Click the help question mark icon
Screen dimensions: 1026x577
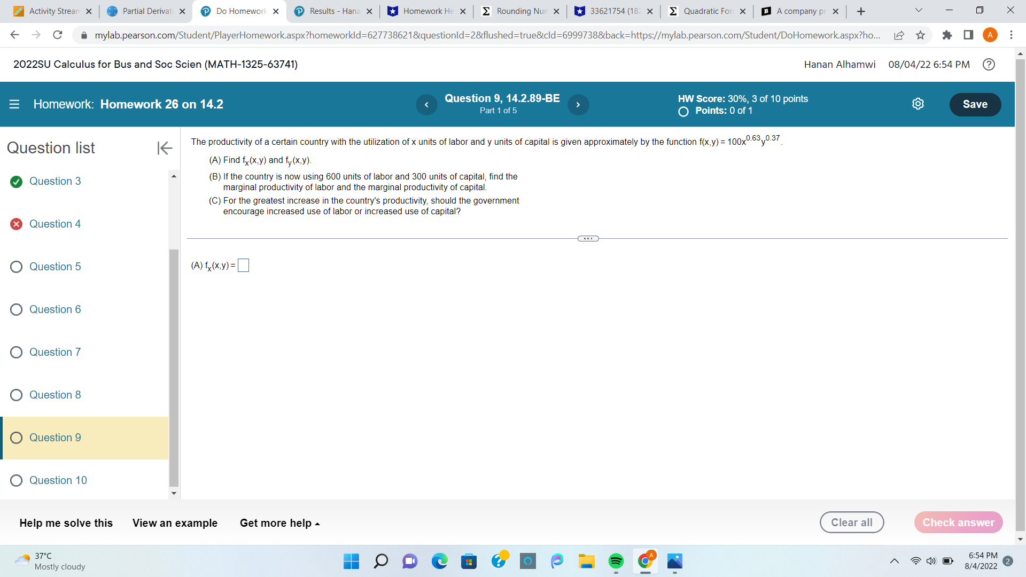989,64
